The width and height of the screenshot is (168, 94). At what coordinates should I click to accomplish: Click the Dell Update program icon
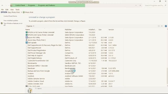[x=27, y=43]
